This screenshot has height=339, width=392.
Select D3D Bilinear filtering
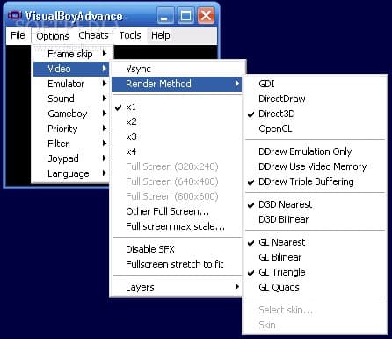pos(315,219)
